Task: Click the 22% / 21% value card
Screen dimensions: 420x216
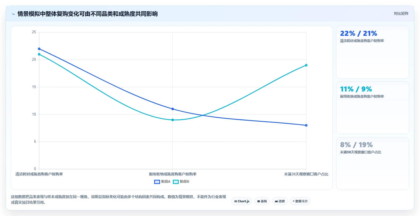Action: click(372, 52)
